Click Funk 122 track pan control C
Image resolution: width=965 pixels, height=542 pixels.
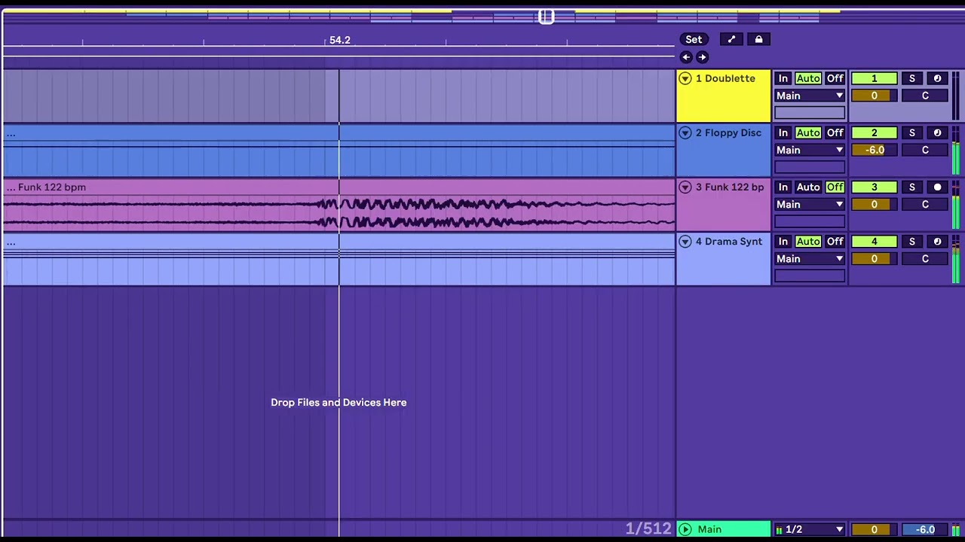click(x=925, y=204)
